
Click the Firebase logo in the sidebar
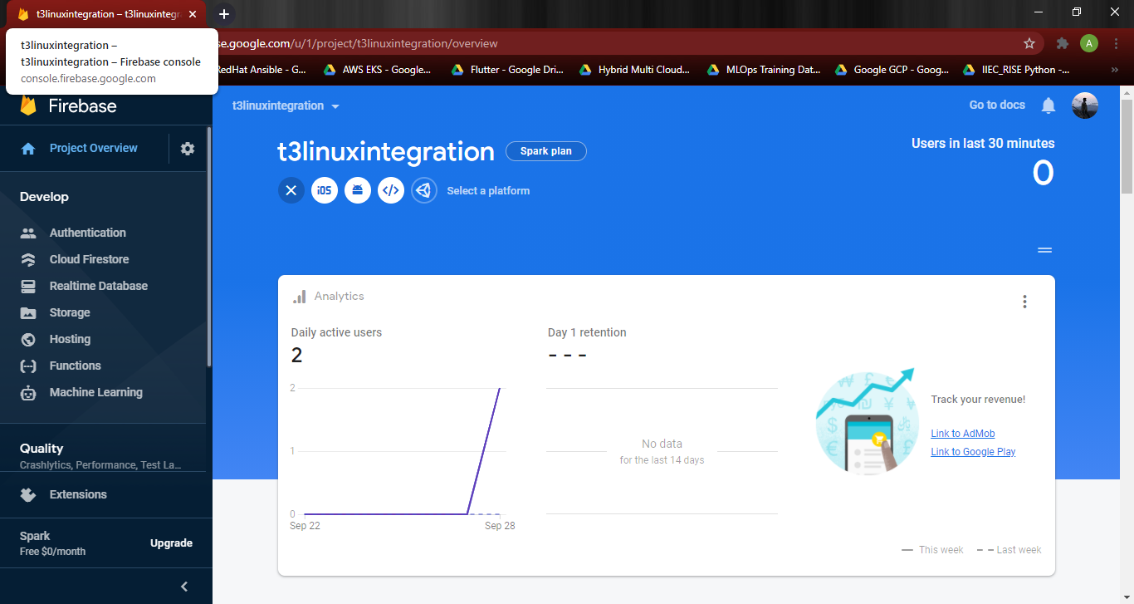click(68, 106)
